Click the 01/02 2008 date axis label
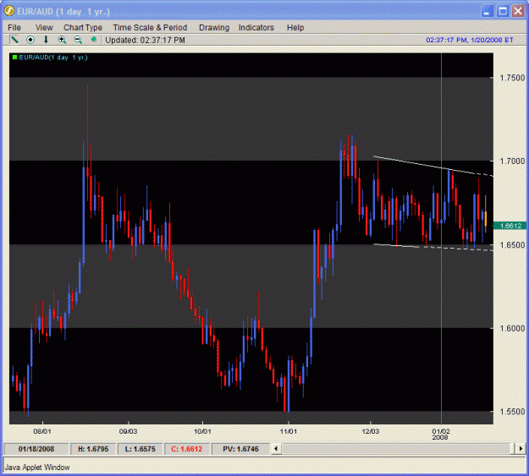 click(x=441, y=435)
